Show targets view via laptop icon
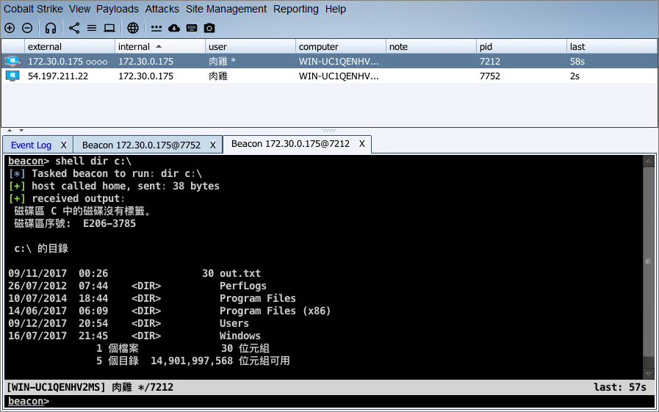This screenshot has height=412, width=659. (109, 28)
